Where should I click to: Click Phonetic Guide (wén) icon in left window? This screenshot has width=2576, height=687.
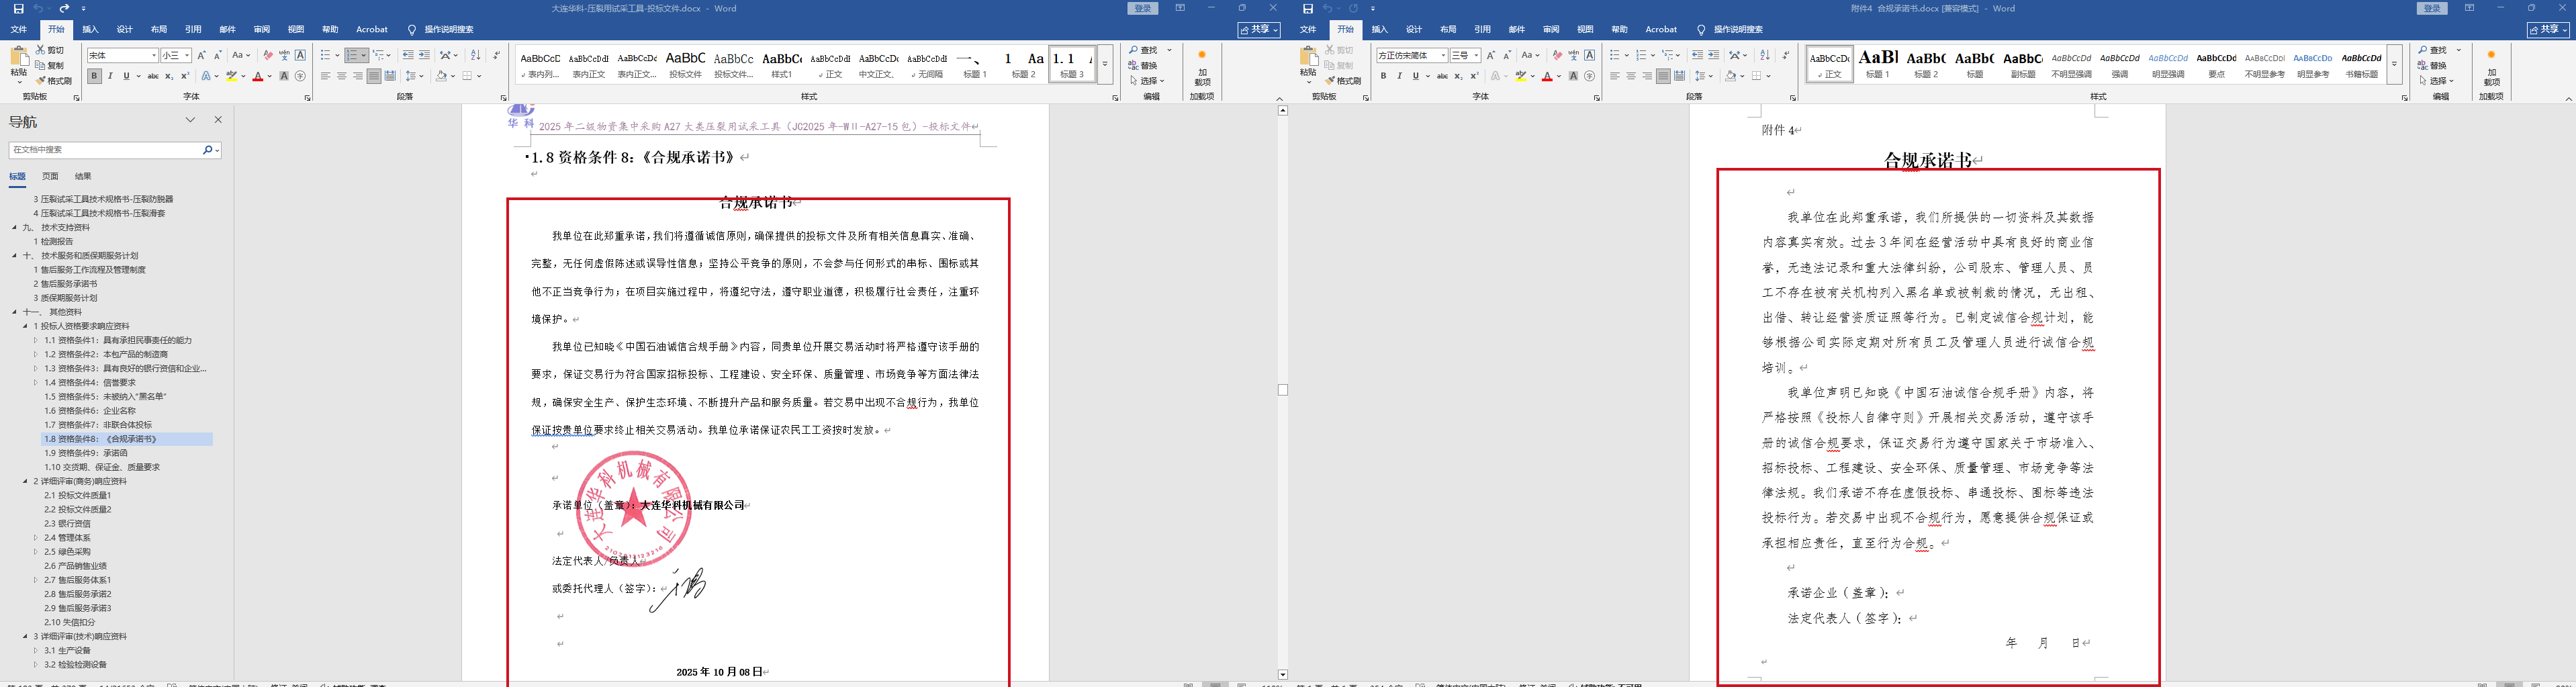point(284,55)
